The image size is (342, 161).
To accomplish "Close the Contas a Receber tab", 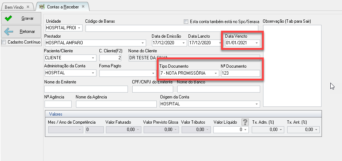I will (x=85, y=7).
